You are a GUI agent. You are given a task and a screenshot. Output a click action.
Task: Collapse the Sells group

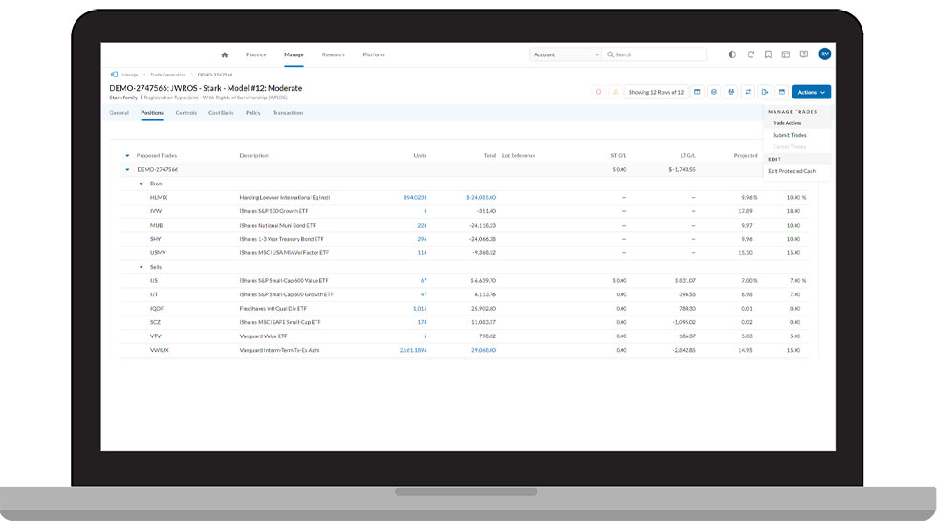pyautogui.click(x=142, y=268)
